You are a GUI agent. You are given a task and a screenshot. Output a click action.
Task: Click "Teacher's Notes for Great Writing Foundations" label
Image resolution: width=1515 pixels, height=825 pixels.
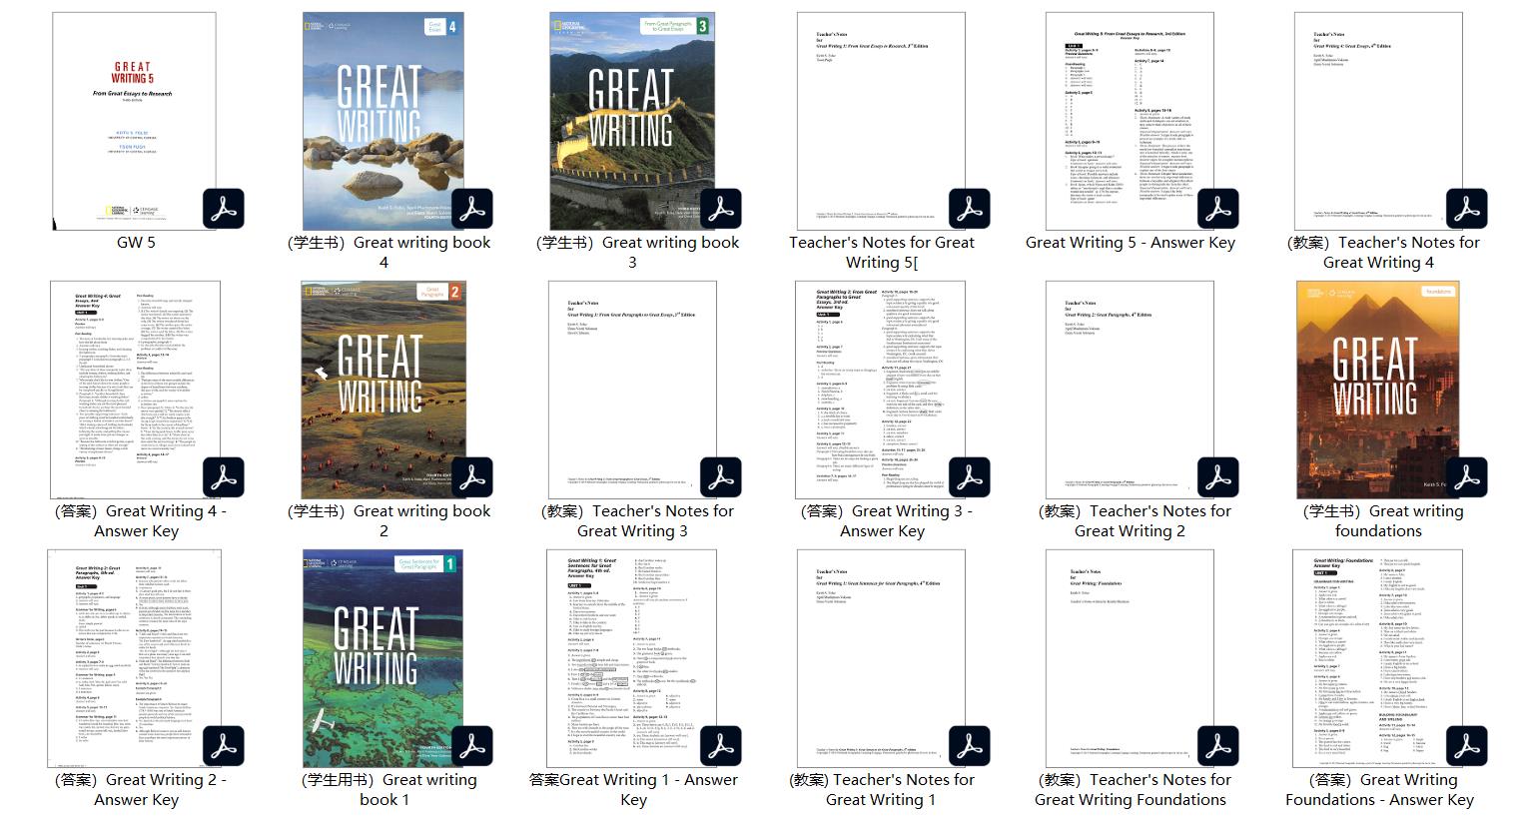click(x=1131, y=789)
